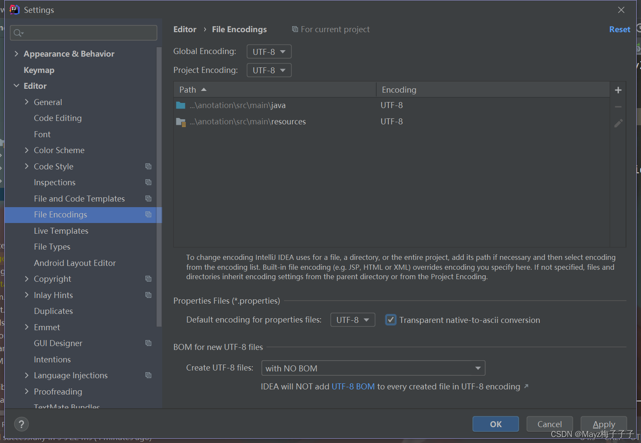
Task: Expand the Inlay Hints node
Action: (27, 295)
